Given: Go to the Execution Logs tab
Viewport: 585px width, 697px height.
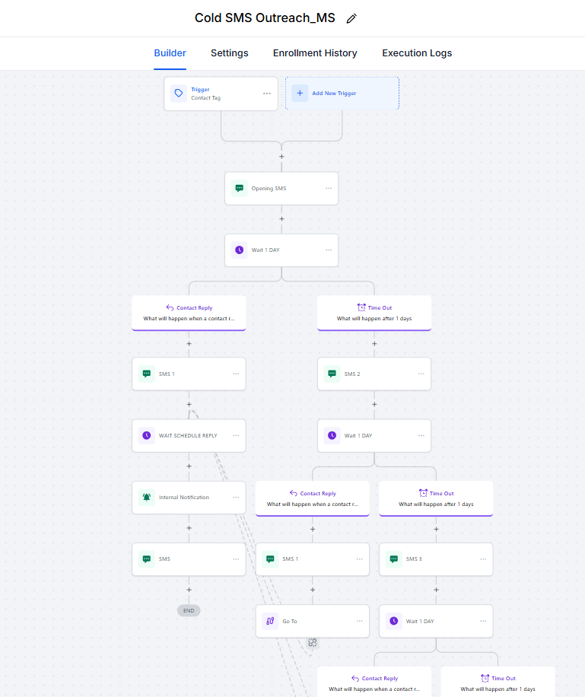Looking at the screenshot, I should [x=417, y=53].
